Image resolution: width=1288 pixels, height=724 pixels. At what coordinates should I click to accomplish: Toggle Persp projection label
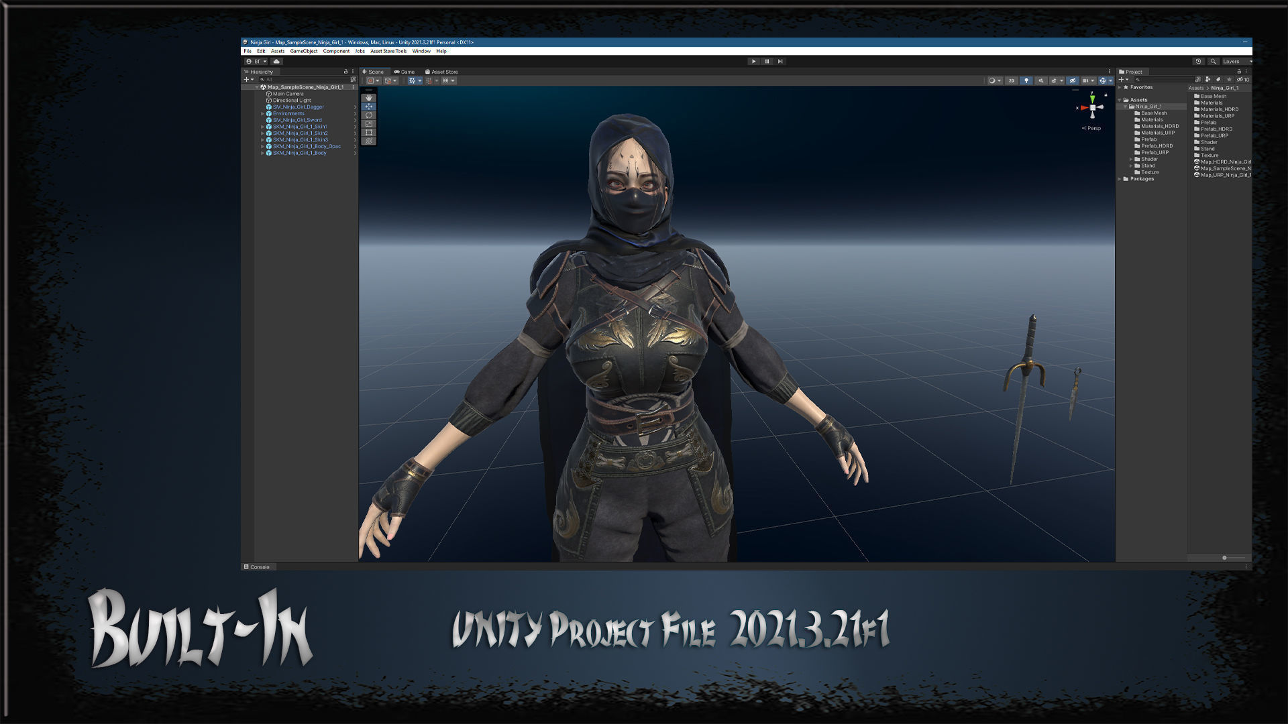click(1091, 128)
